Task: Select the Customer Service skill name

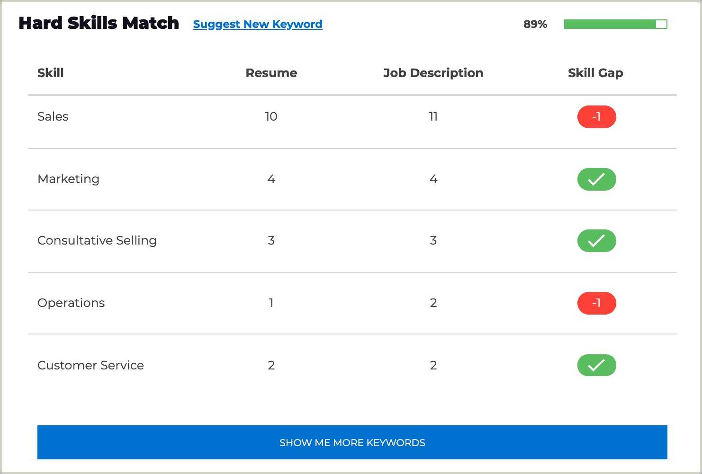Action: pyautogui.click(x=90, y=365)
